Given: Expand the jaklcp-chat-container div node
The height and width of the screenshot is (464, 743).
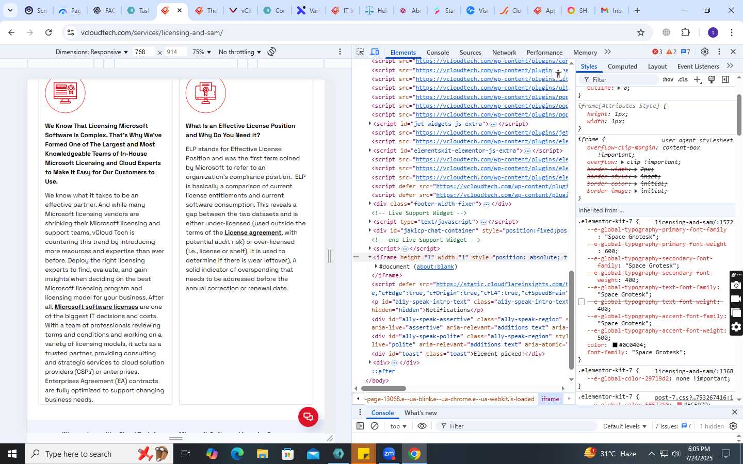Looking at the screenshot, I should pyautogui.click(x=369, y=230).
